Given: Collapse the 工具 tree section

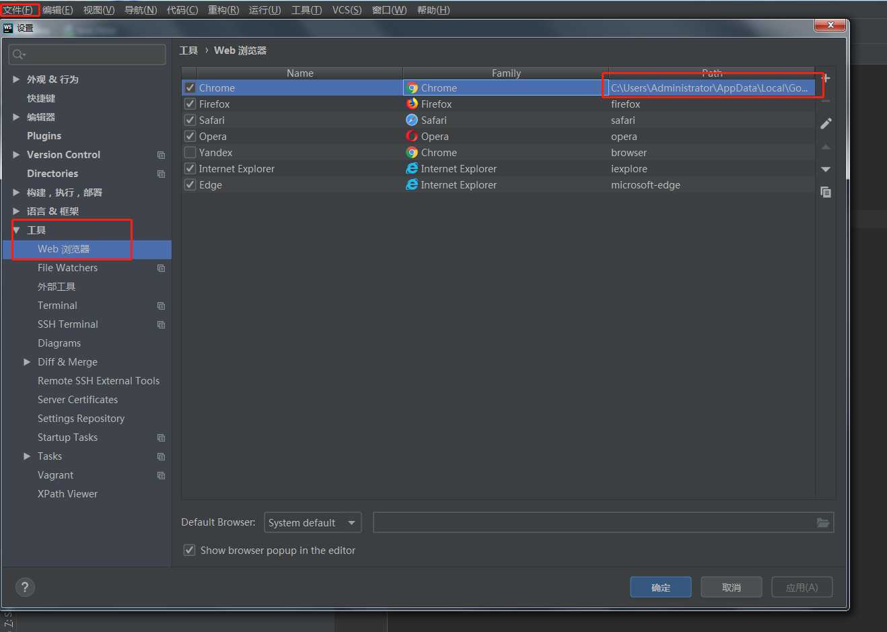Looking at the screenshot, I should 16,230.
